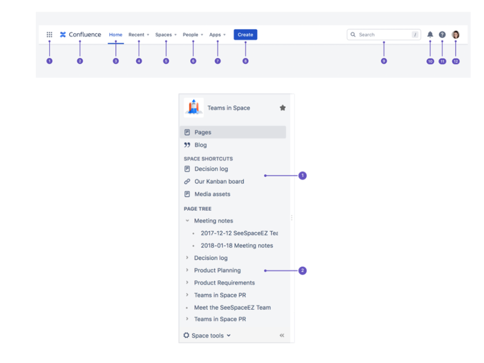Viewport: 484px width, 363px height.
Task: Focus the Search input field
Action: (384, 35)
